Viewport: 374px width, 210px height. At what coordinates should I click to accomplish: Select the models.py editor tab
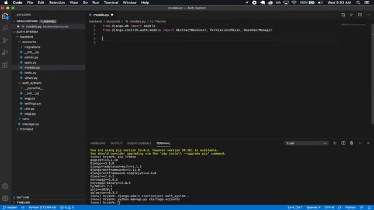(x=101, y=15)
